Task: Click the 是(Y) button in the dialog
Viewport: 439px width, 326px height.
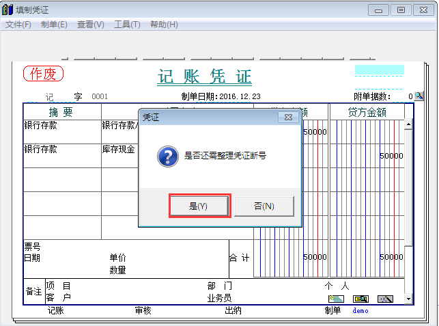Action: coord(198,206)
